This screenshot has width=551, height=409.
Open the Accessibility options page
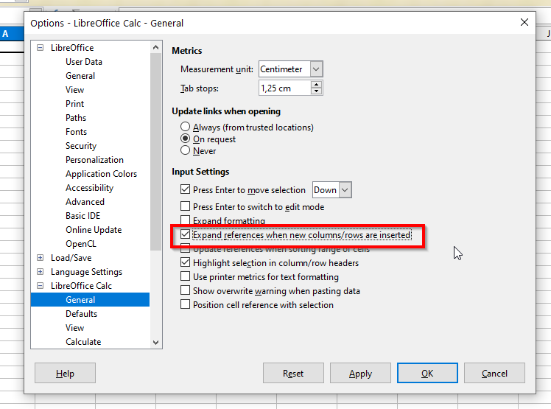click(89, 188)
